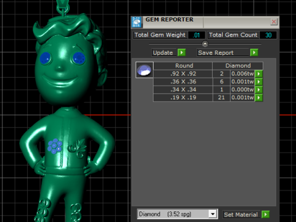Click the Total Gem Count label
The width and height of the screenshot is (296, 222).
click(233, 35)
